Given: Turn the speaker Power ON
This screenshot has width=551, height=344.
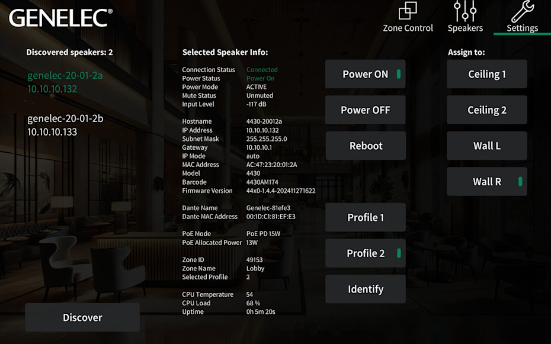Looking at the screenshot, I should coord(365,74).
